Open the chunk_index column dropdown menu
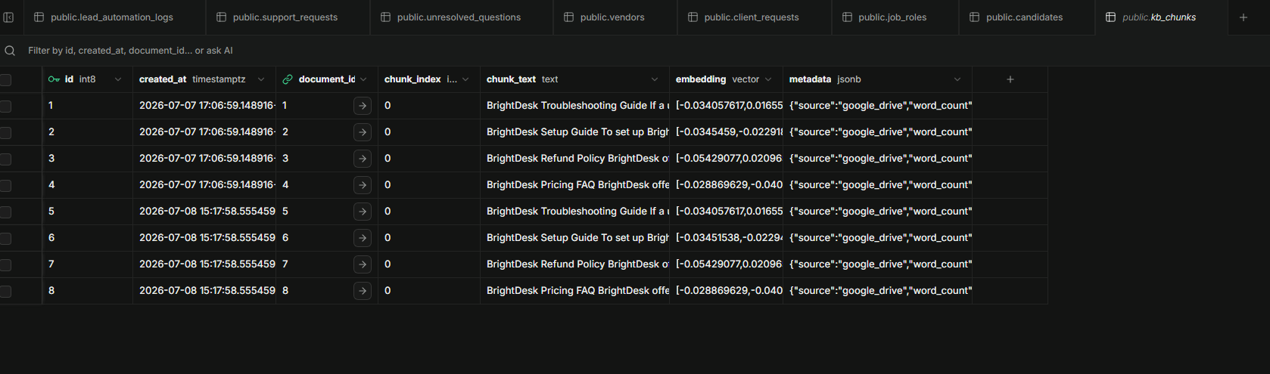This screenshot has height=374, width=1270. tap(465, 79)
